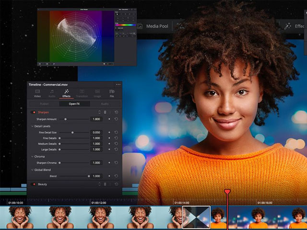Collapse the Chroma section

tap(33, 157)
